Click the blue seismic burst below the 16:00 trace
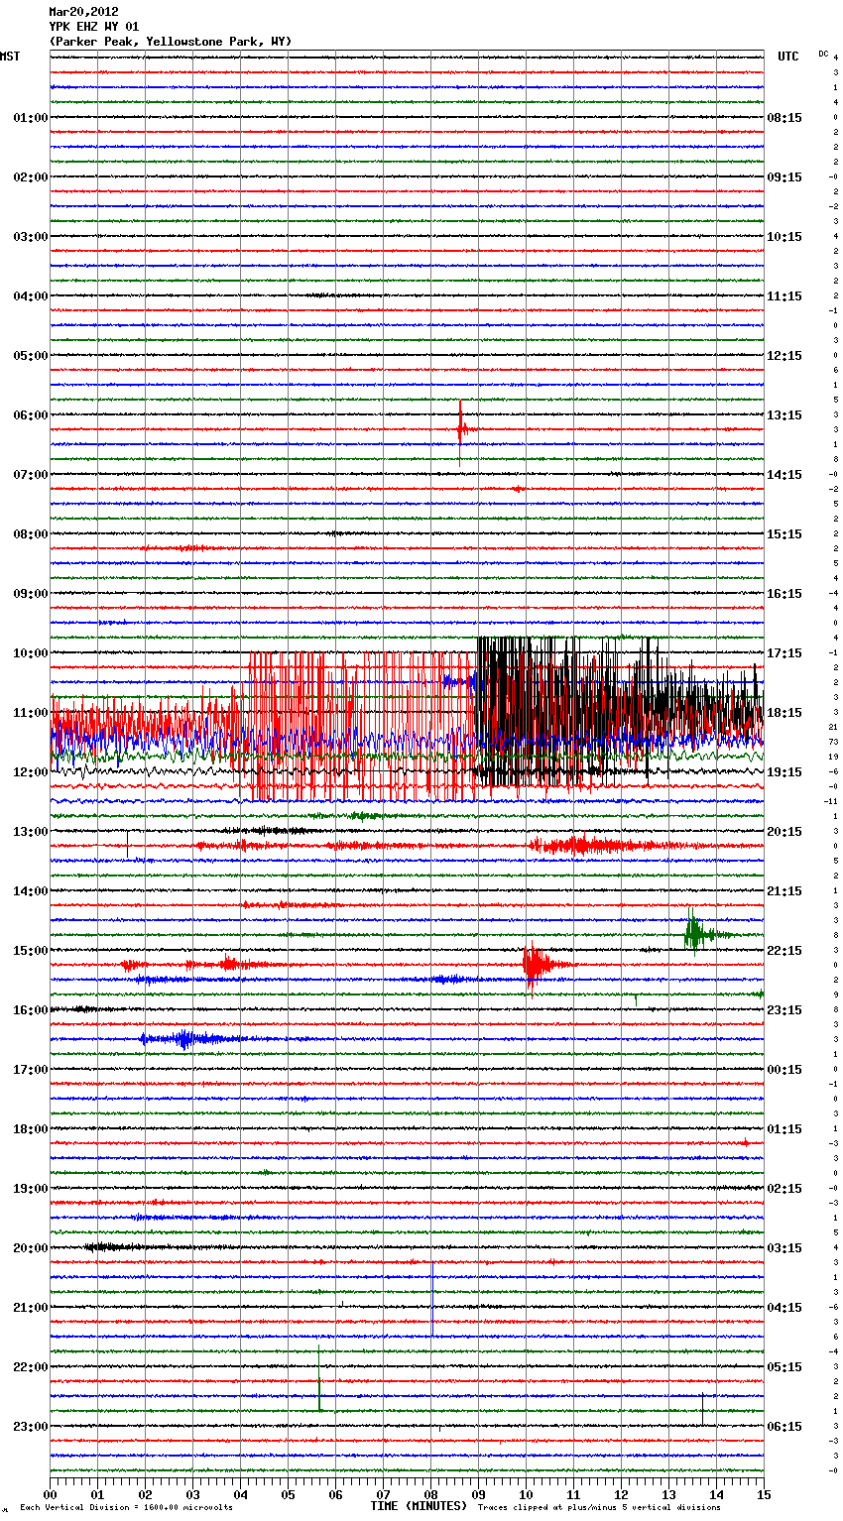Image resolution: width=843 pixels, height=1521 pixels. 183,1039
